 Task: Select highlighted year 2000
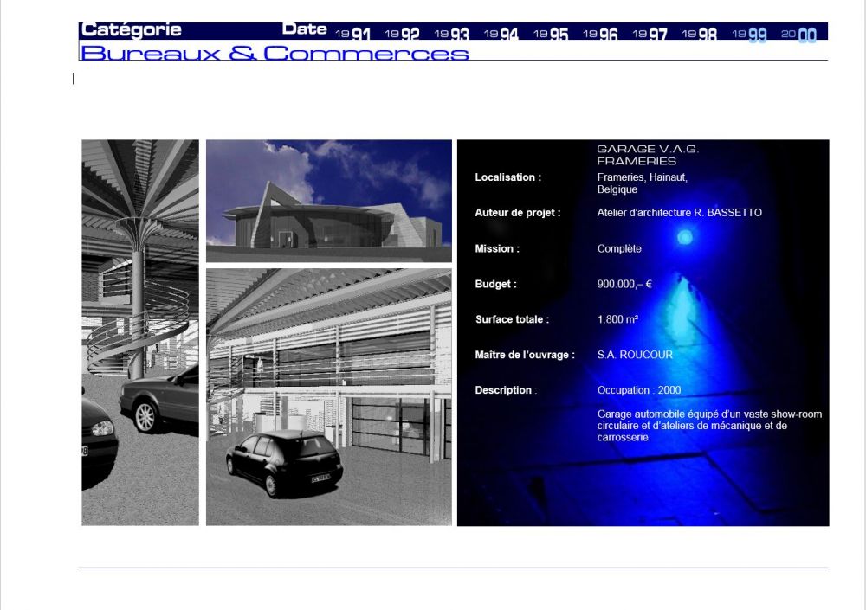click(798, 35)
